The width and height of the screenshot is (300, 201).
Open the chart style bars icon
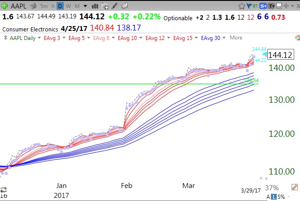point(95,6)
